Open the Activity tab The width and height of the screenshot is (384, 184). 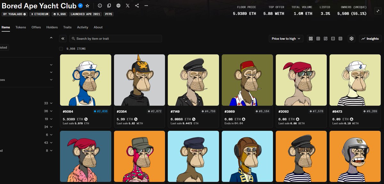coord(83,27)
